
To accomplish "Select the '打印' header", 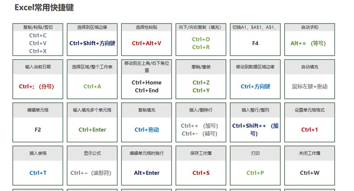I will 255,153.
